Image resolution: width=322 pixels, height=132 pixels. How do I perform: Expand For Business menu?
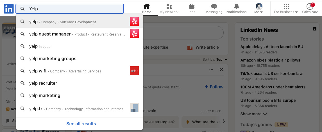tap(286, 9)
